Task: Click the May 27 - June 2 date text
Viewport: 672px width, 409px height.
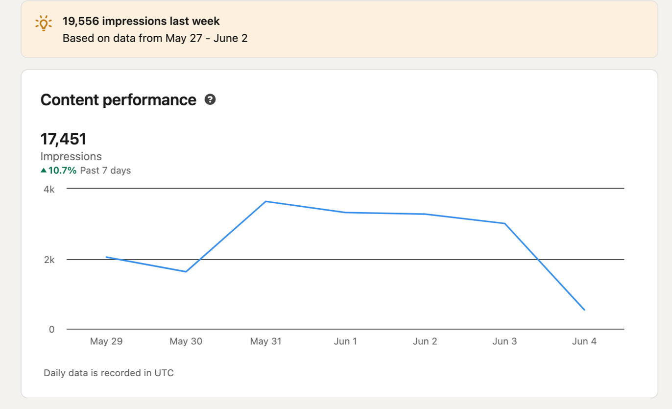Action: click(206, 38)
